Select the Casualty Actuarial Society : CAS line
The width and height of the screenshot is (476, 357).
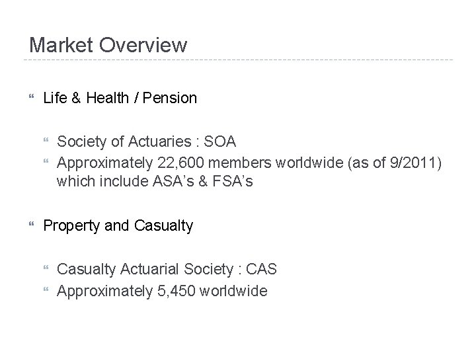(167, 269)
